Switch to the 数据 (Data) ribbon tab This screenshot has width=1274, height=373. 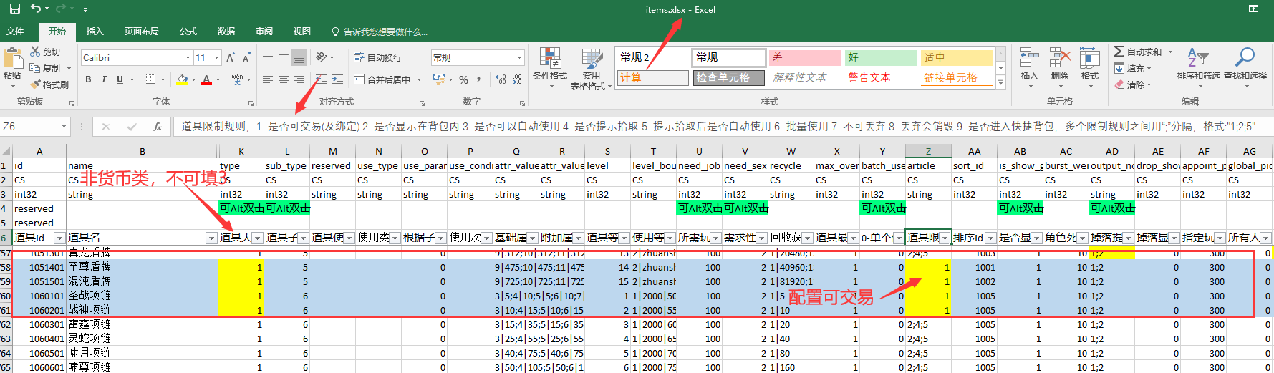(226, 32)
